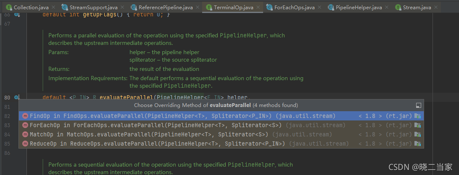Click the ForEachOps.java class file icon
This screenshot has width=459, height=175.
click(269, 7)
